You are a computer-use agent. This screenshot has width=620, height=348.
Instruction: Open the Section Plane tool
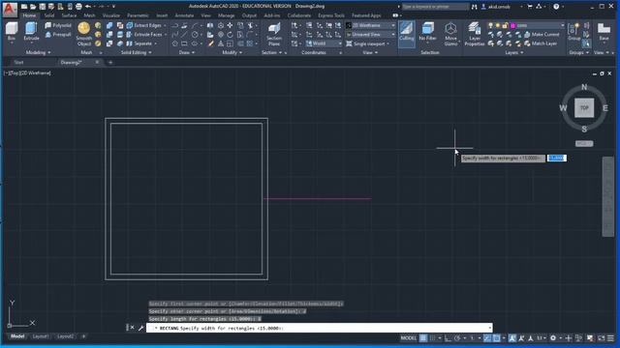[274, 35]
